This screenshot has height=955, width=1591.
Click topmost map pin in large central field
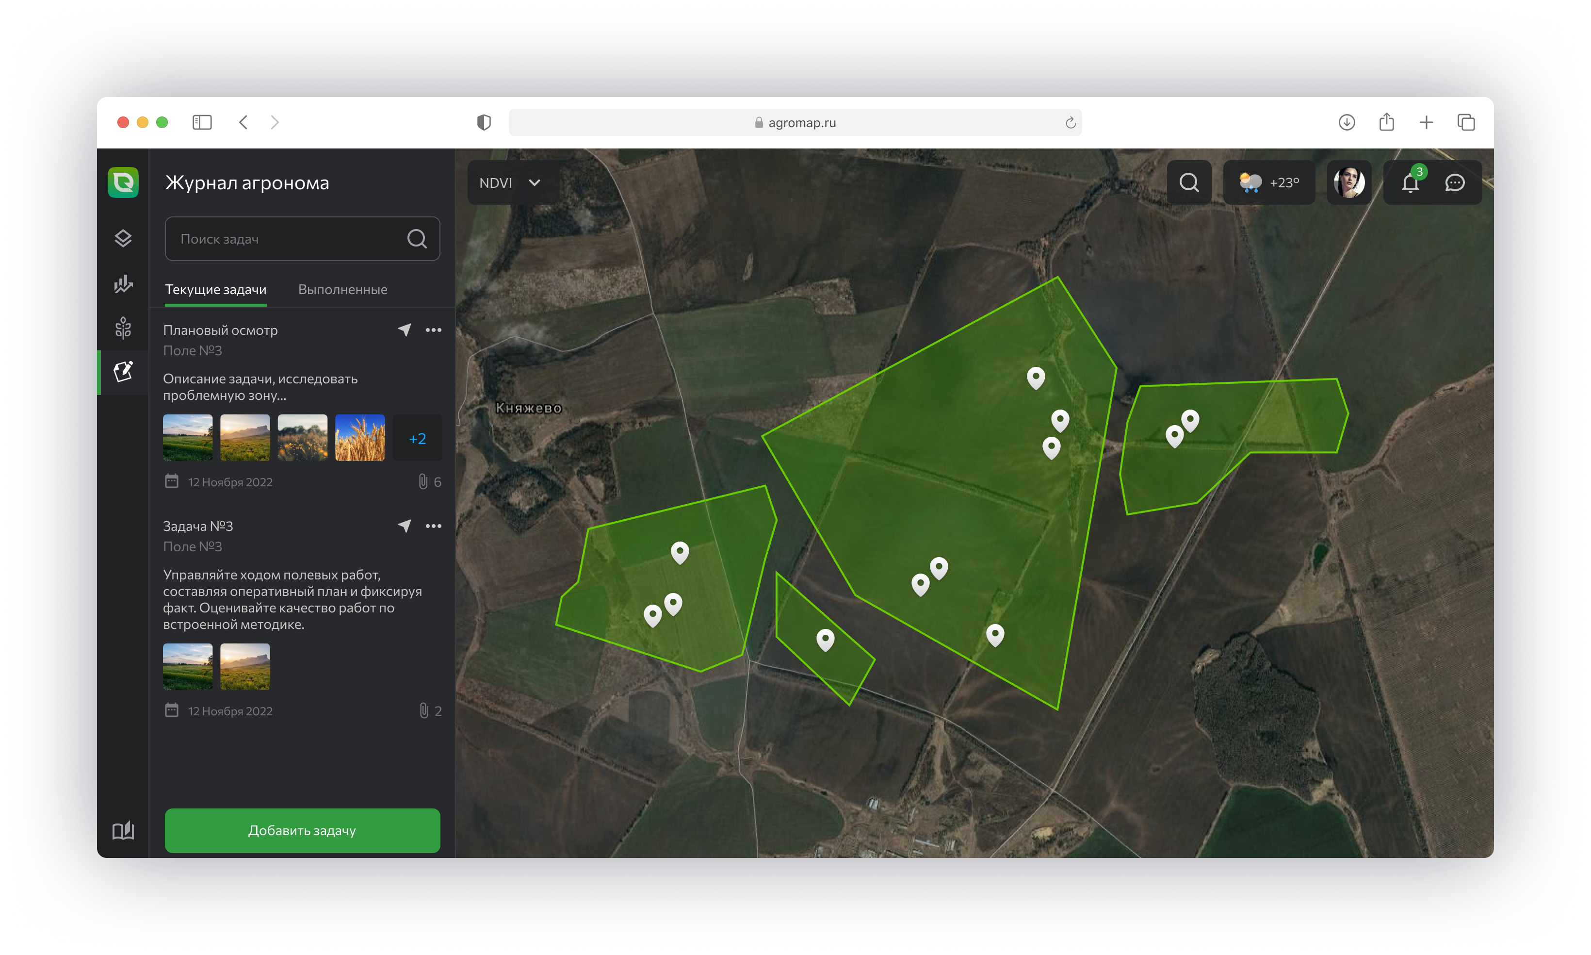tap(1036, 378)
